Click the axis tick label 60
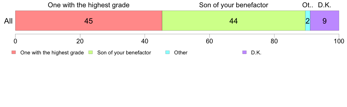Screen dimensions: 347x107 coord(209,41)
